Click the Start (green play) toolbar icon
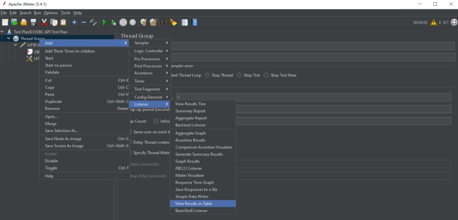The width and height of the screenshot is (458, 220). tap(104, 22)
